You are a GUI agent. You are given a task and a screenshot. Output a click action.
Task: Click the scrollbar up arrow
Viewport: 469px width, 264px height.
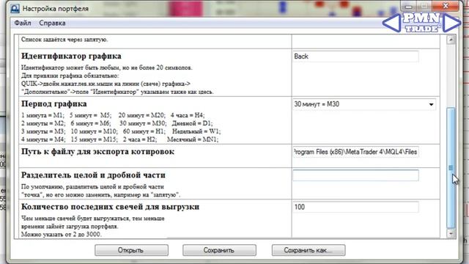click(x=451, y=40)
